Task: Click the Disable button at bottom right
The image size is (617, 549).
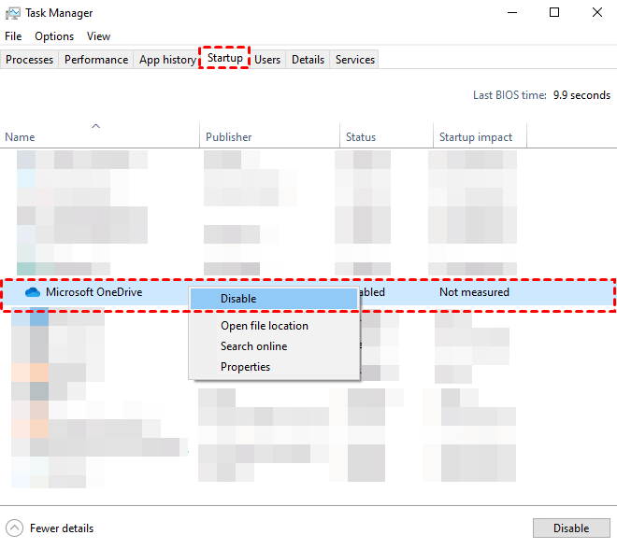Action: pos(571,528)
